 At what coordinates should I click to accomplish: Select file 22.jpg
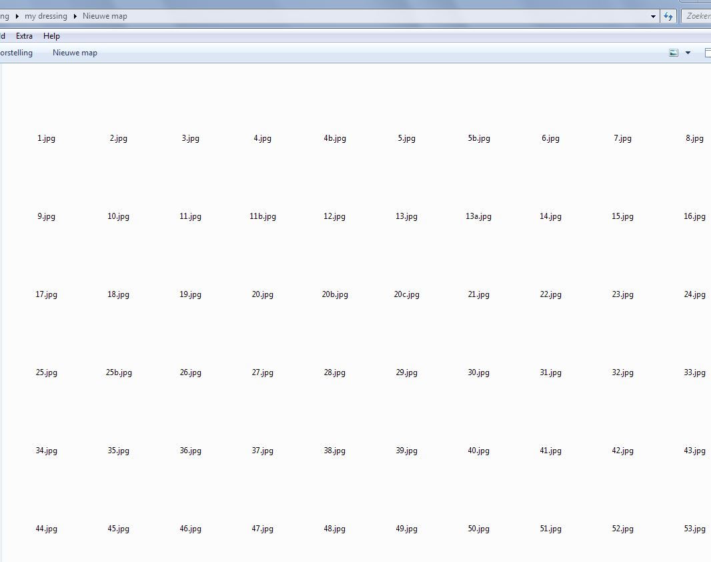point(550,294)
